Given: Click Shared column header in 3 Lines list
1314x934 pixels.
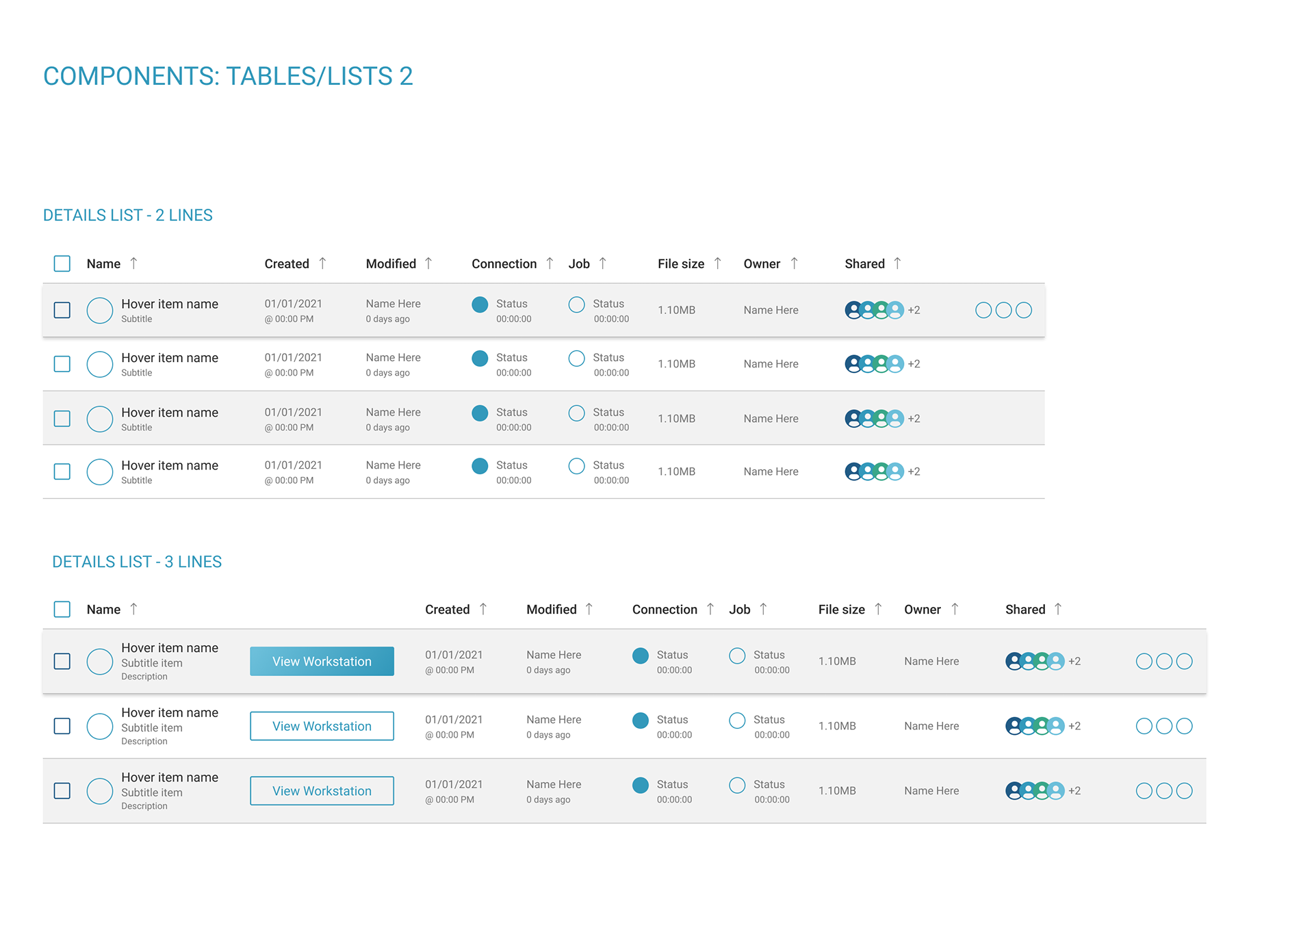Looking at the screenshot, I should pyautogui.click(x=1025, y=610).
